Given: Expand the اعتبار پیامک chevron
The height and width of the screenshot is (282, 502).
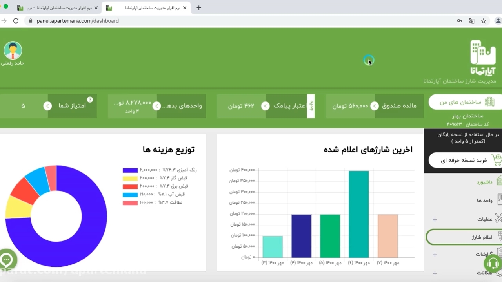Looking at the screenshot, I should pyautogui.click(x=266, y=106).
